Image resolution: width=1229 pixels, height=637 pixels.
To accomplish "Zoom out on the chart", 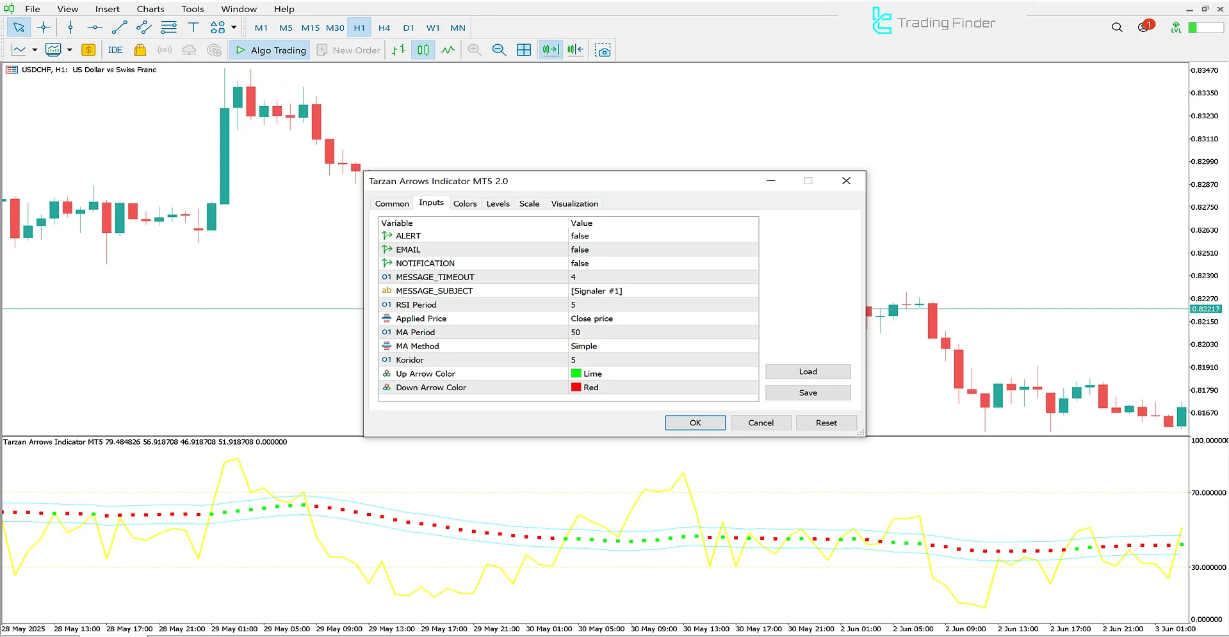I will pos(499,49).
